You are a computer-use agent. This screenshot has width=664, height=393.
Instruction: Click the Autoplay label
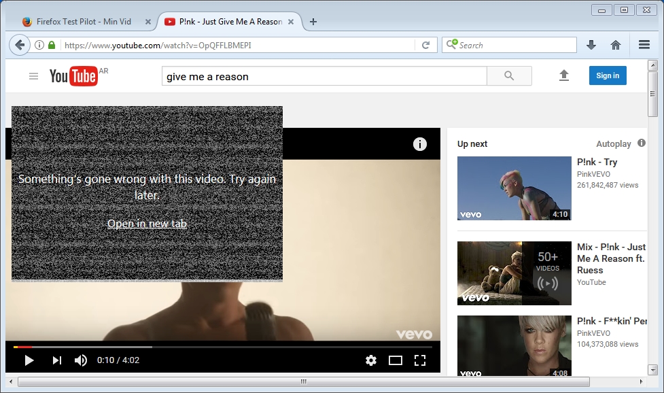[614, 144]
